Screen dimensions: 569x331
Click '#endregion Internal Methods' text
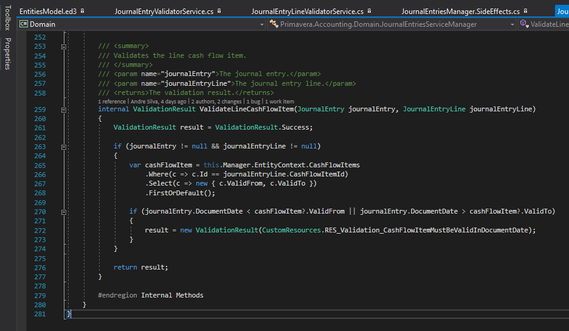pyautogui.click(x=151, y=295)
